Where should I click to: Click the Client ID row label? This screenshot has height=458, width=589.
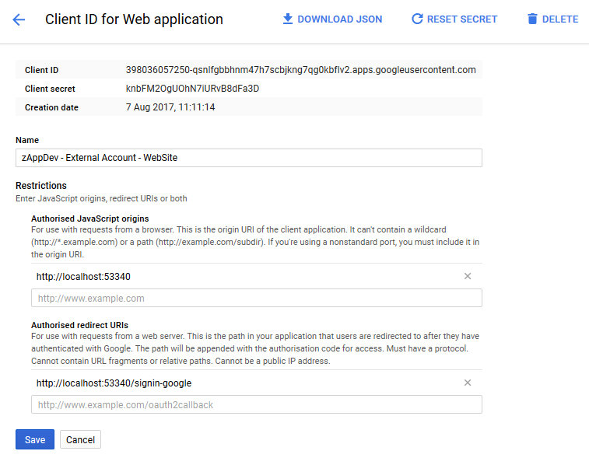click(x=42, y=70)
